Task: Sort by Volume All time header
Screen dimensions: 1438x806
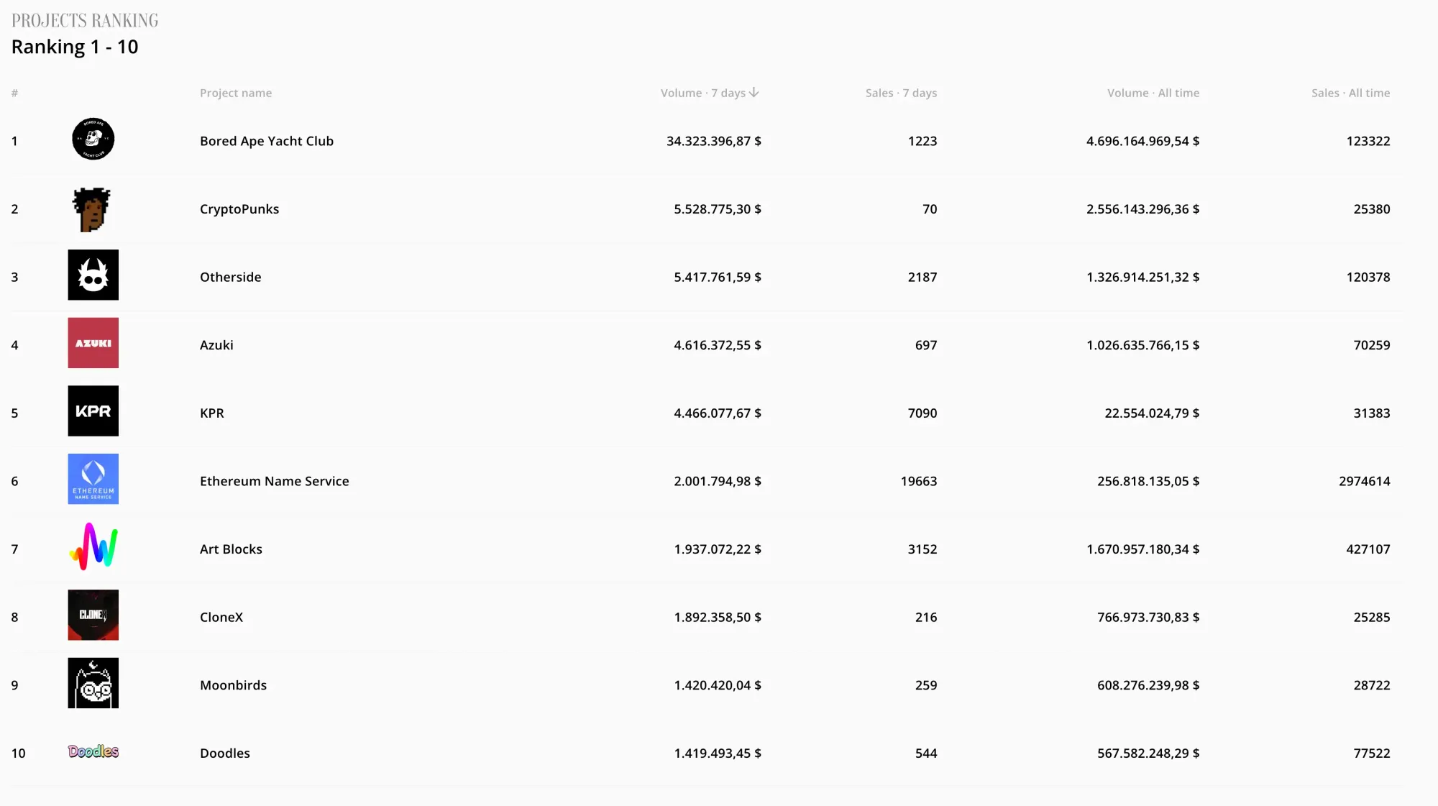Action: pyautogui.click(x=1153, y=93)
